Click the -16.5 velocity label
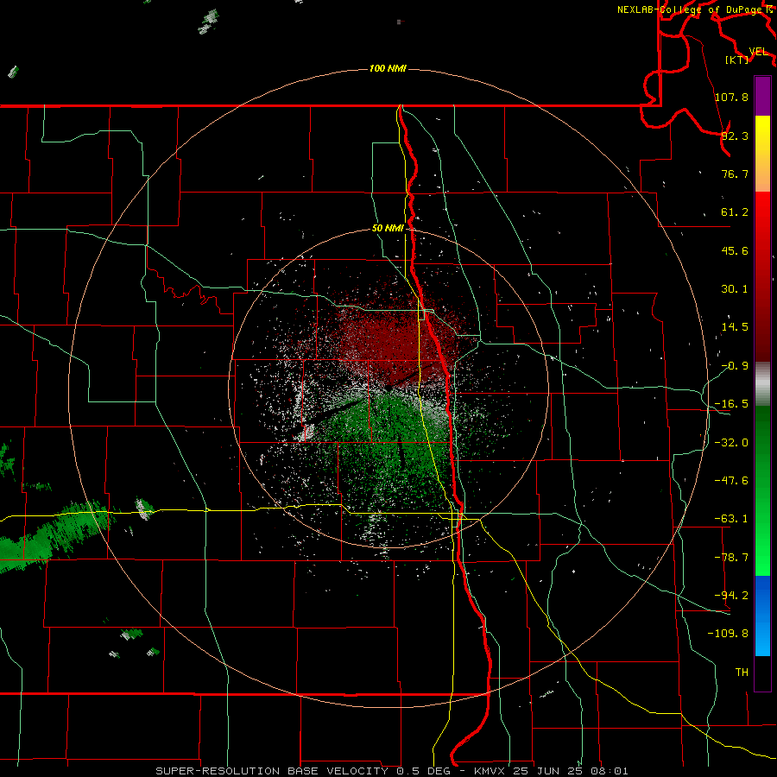The width and height of the screenshot is (777, 777). click(x=731, y=403)
